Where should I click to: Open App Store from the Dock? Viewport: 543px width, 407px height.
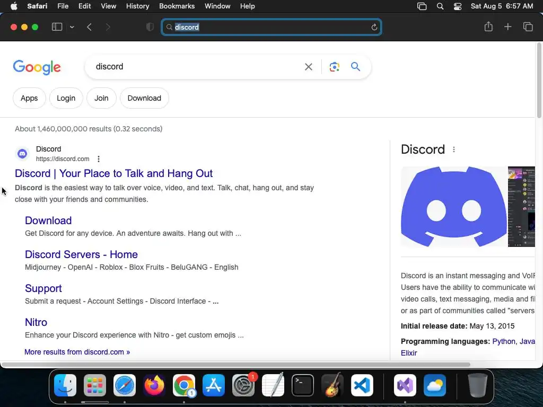(214, 385)
